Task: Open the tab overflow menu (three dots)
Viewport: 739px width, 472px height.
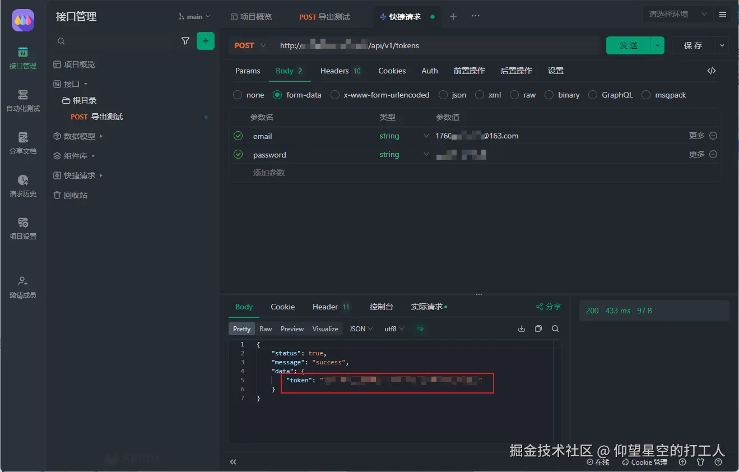Action: coord(476,16)
